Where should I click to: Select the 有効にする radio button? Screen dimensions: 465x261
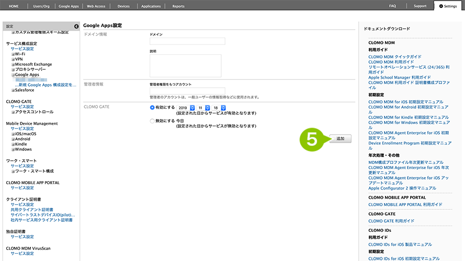click(152, 108)
